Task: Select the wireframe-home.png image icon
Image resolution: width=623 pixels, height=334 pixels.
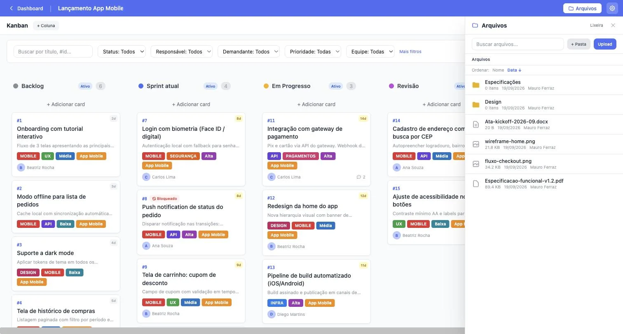Action: [476, 144]
